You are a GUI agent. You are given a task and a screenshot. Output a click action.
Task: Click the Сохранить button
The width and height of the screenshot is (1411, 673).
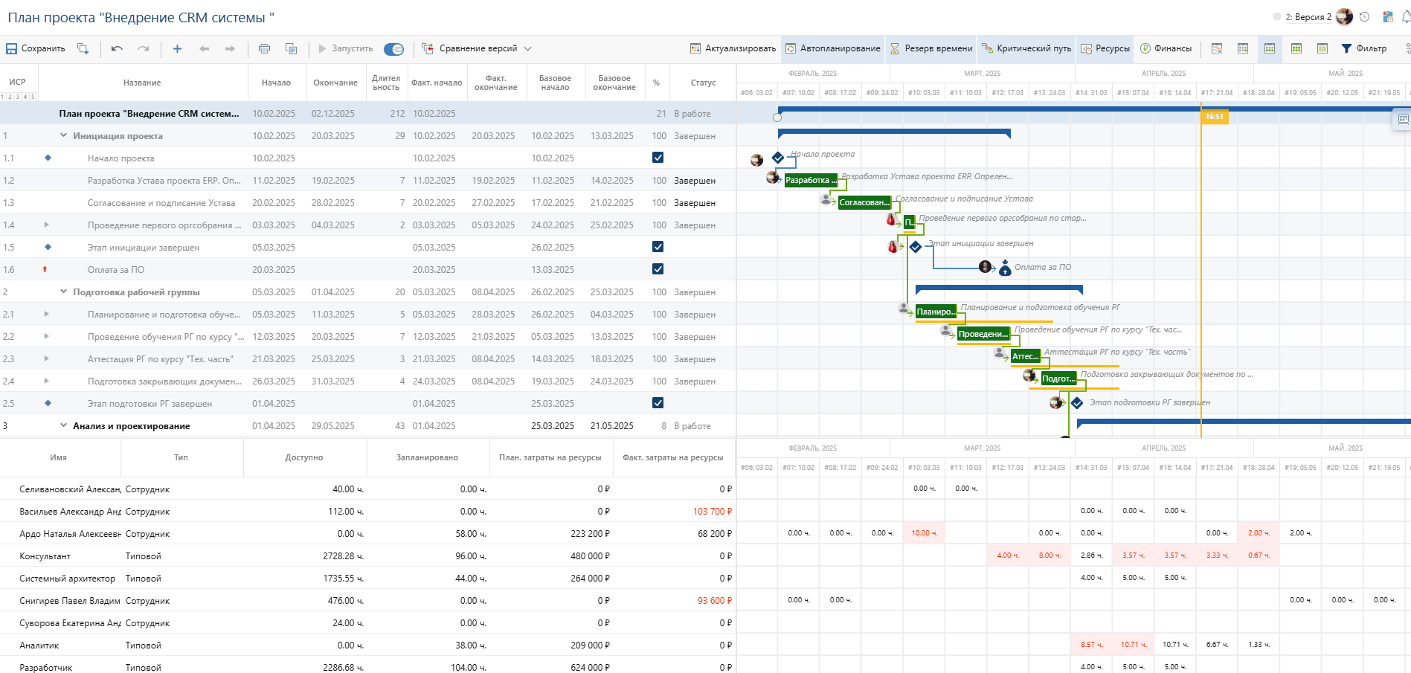(x=36, y=48)
